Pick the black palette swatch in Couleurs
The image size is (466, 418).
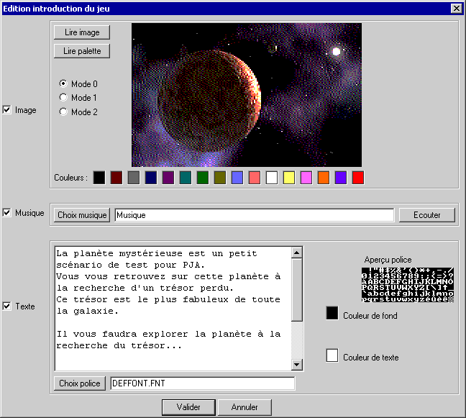[99, 177]
